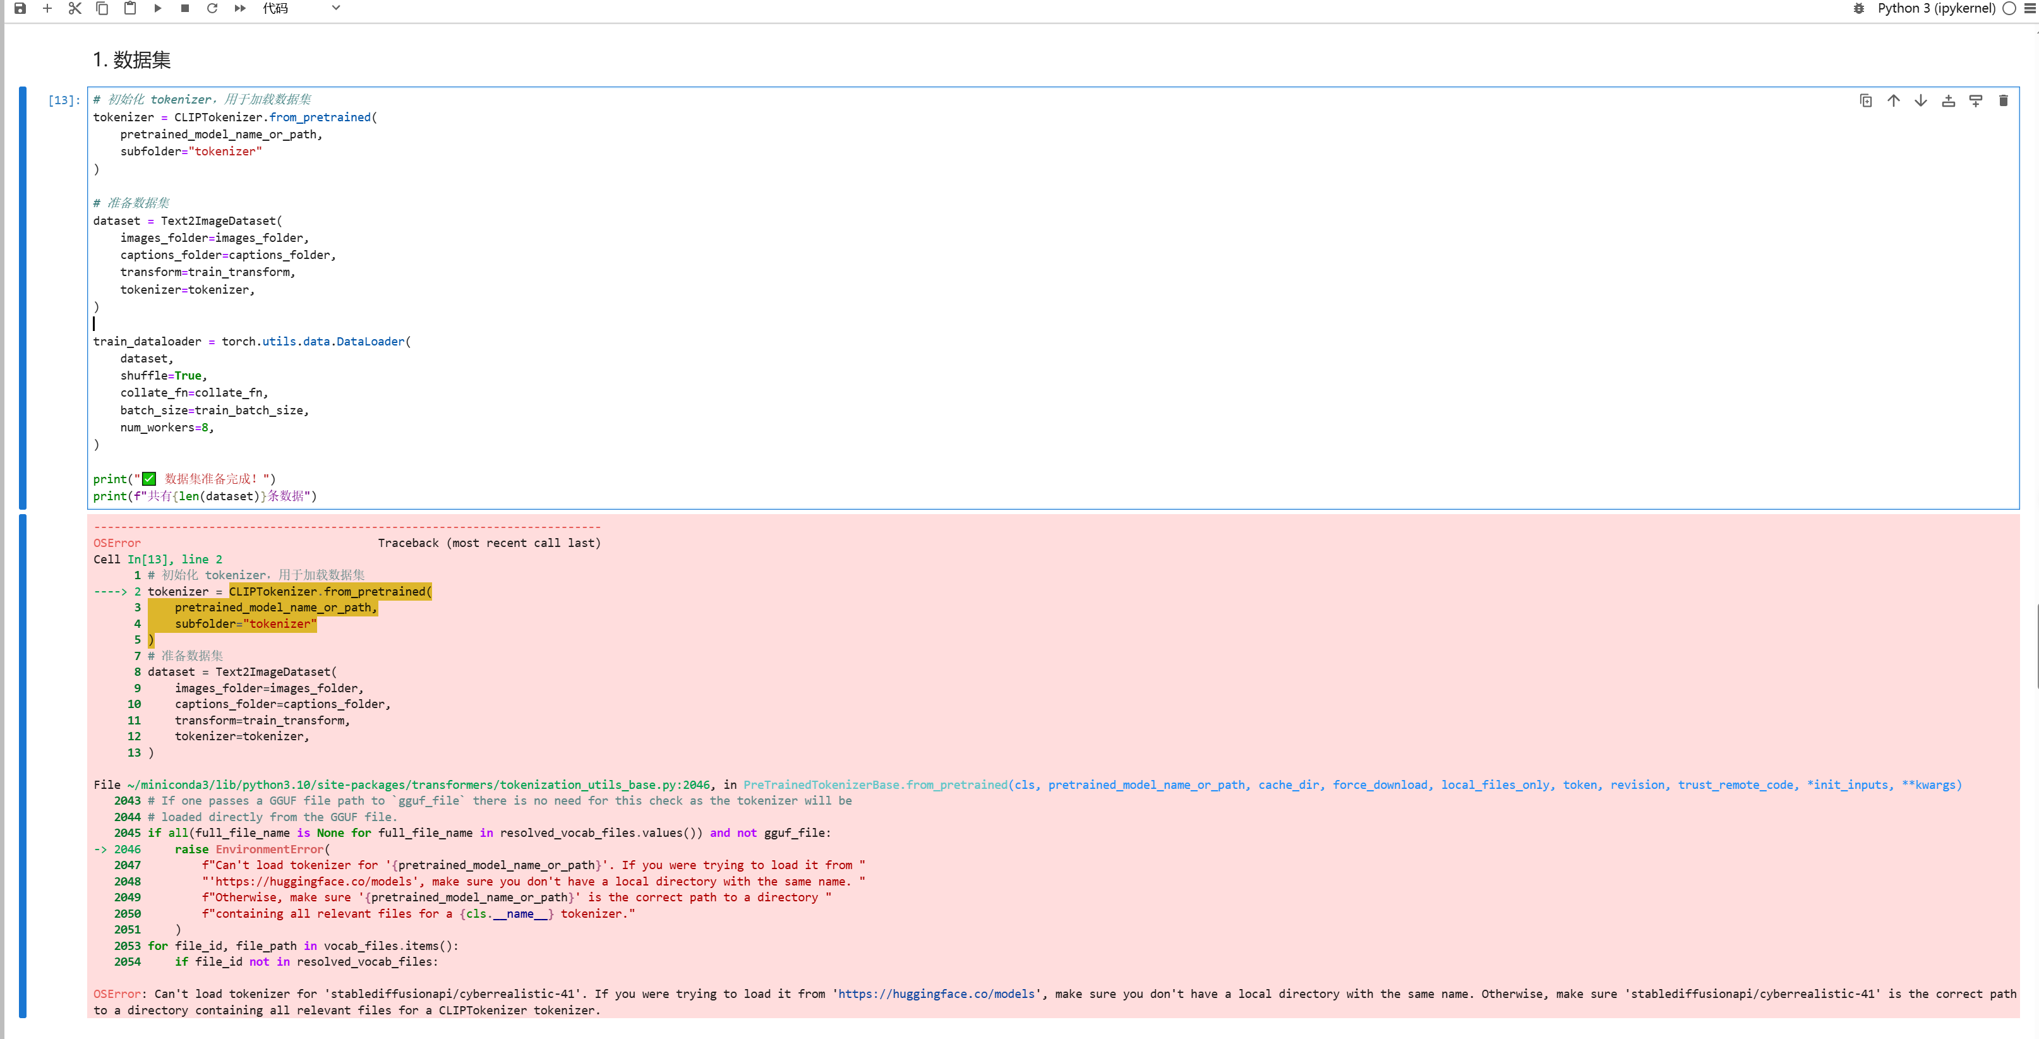The image size is (2039, 1039).
Task: Restart kernel and run all cells
Action: coord(240,8)
